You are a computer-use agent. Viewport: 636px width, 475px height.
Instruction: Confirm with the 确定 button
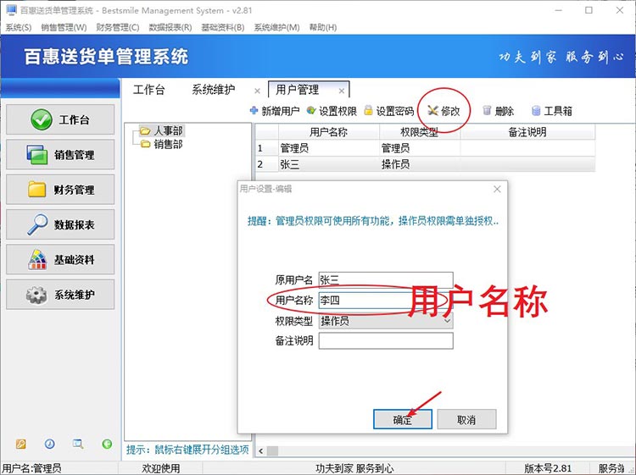click(x=402, y=419)
